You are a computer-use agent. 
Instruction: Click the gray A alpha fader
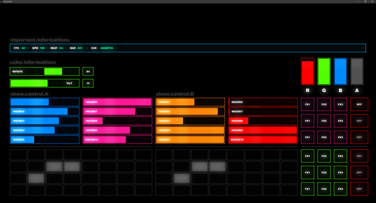coord(357,72)
